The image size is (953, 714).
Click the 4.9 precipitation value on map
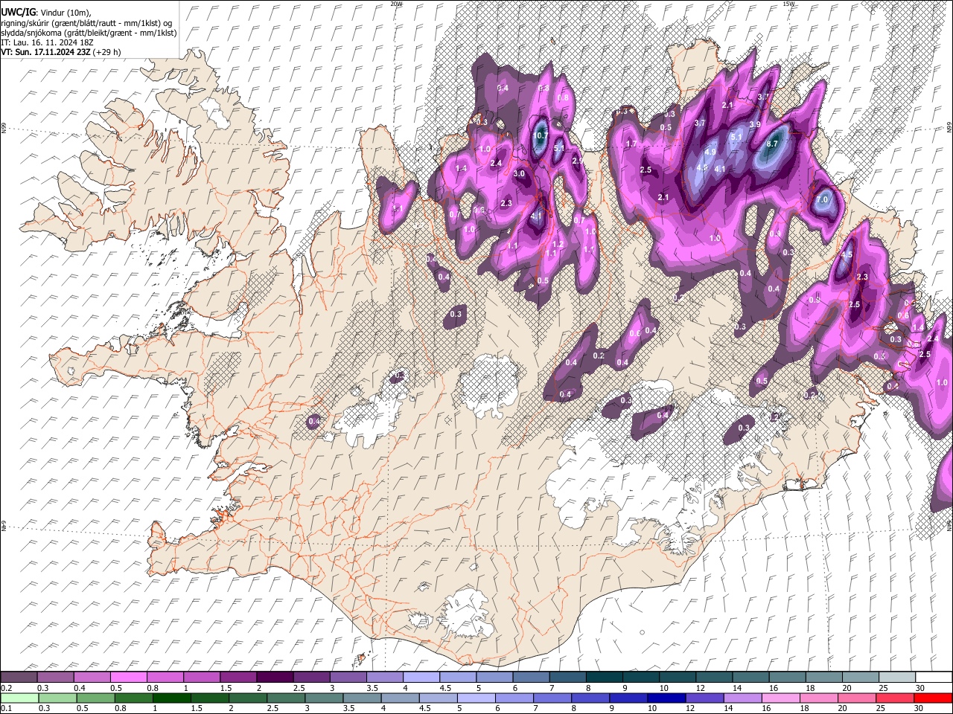point(710,152)
